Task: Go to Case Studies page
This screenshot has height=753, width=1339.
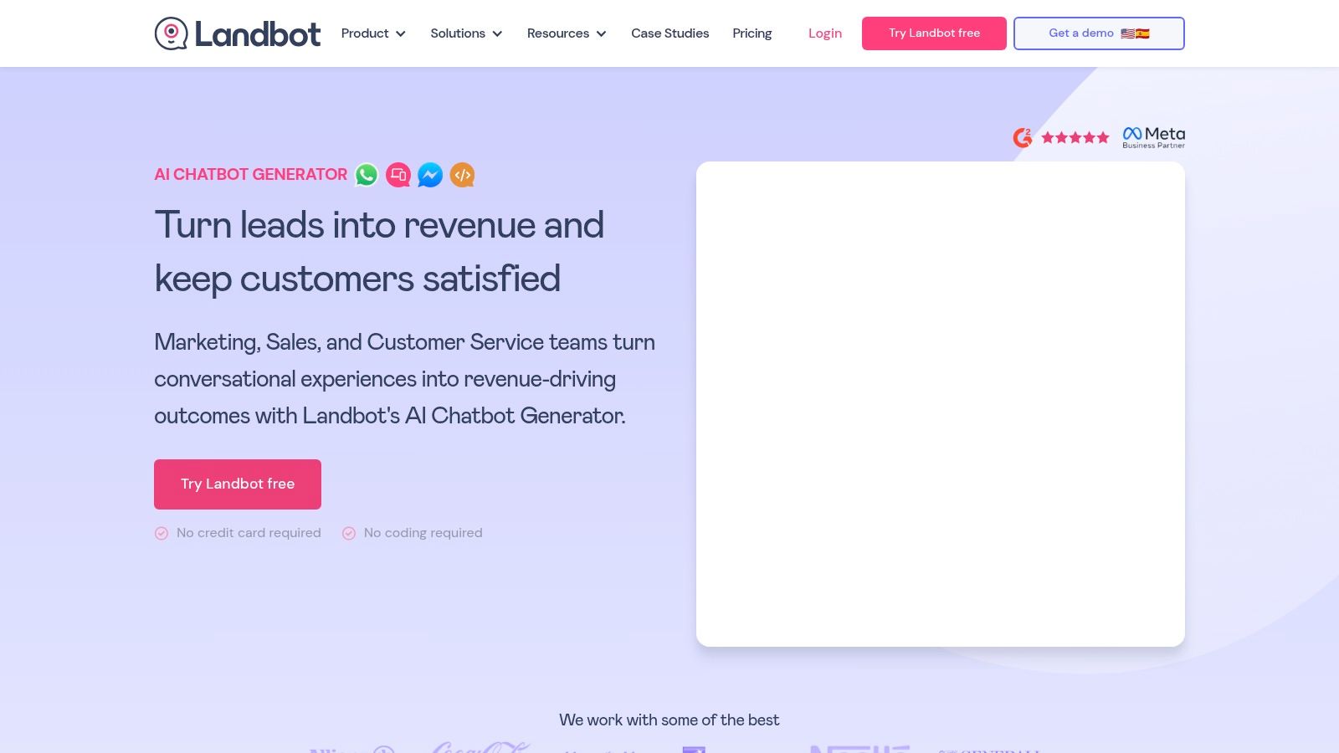Action: point(669,33)
